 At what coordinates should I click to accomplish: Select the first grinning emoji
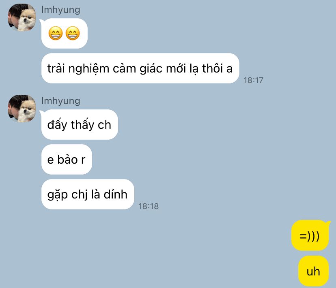tap(56, 33)
